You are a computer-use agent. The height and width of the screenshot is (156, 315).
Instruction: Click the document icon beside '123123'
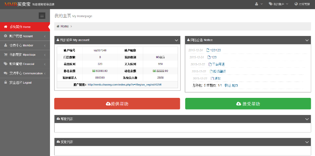click(208, 50)
